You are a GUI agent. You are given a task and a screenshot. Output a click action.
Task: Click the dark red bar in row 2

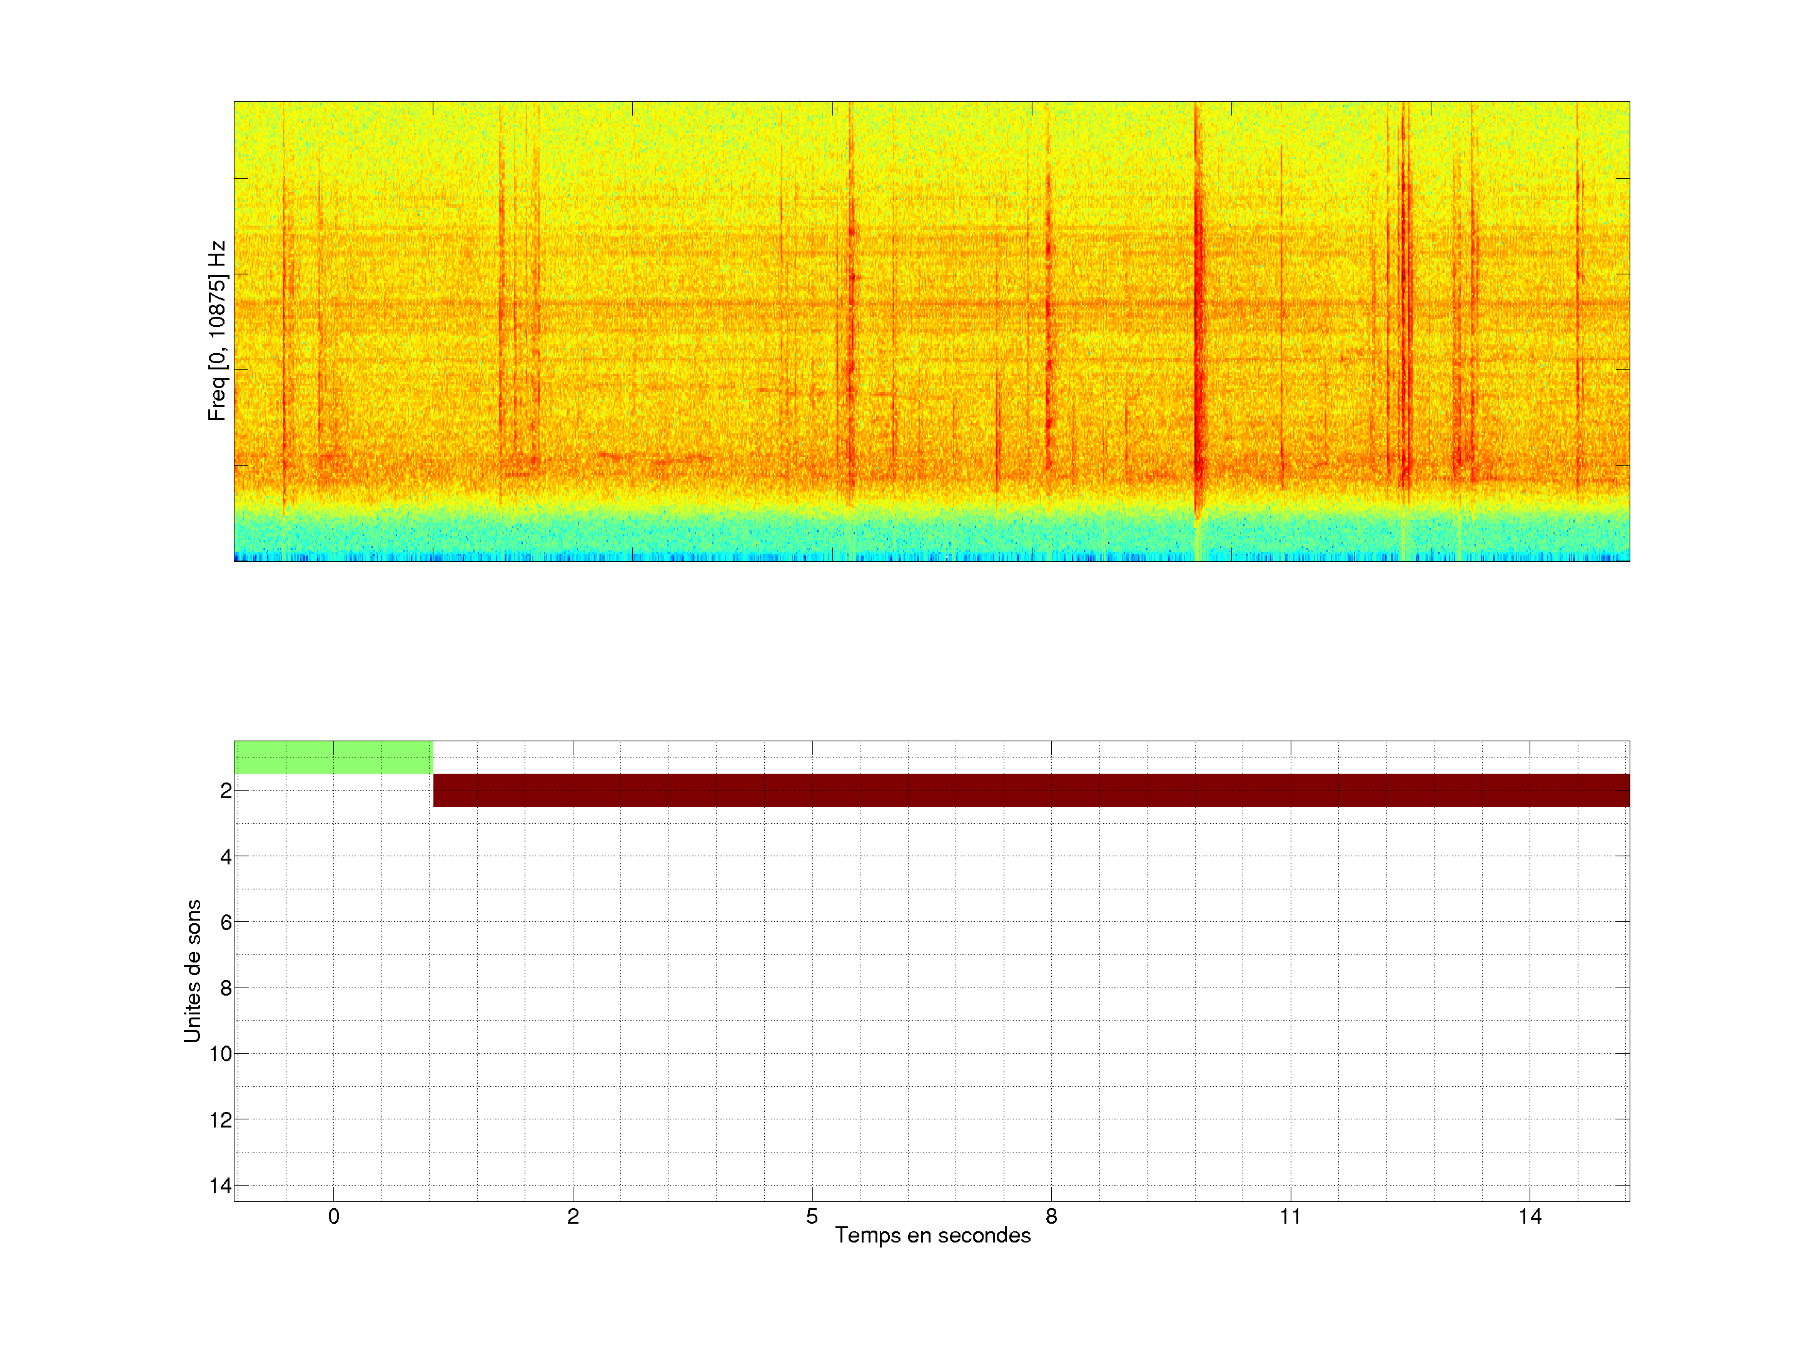[1030, 790]
